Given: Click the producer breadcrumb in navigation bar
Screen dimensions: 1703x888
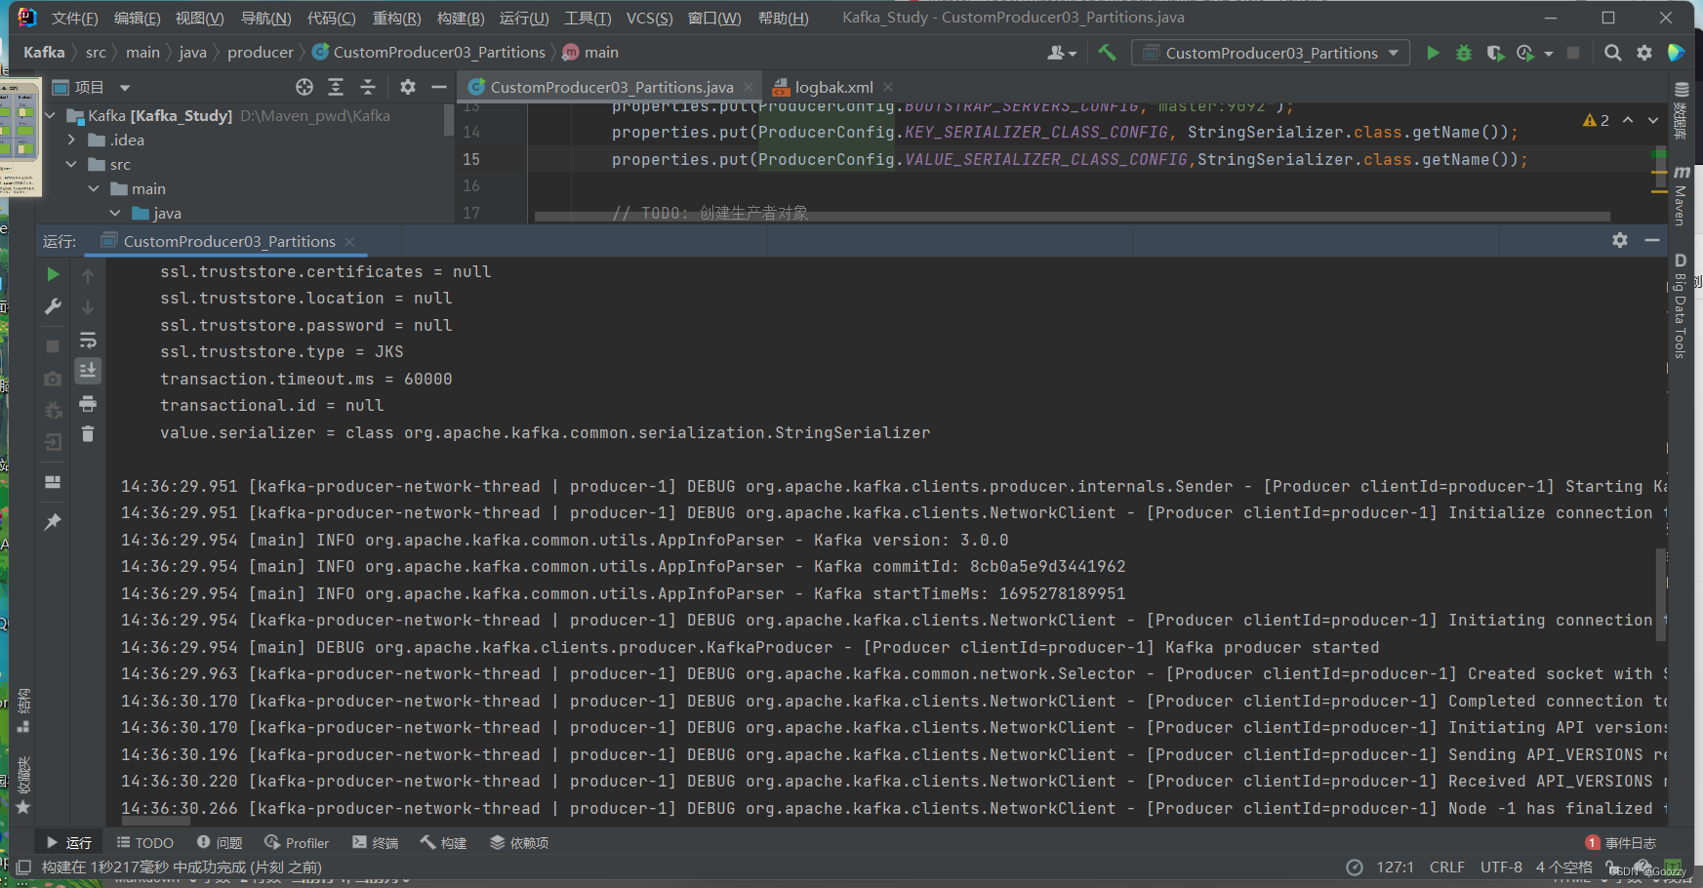Looking at the screenshot, I should pyautogui.click(x=261, y=53).
